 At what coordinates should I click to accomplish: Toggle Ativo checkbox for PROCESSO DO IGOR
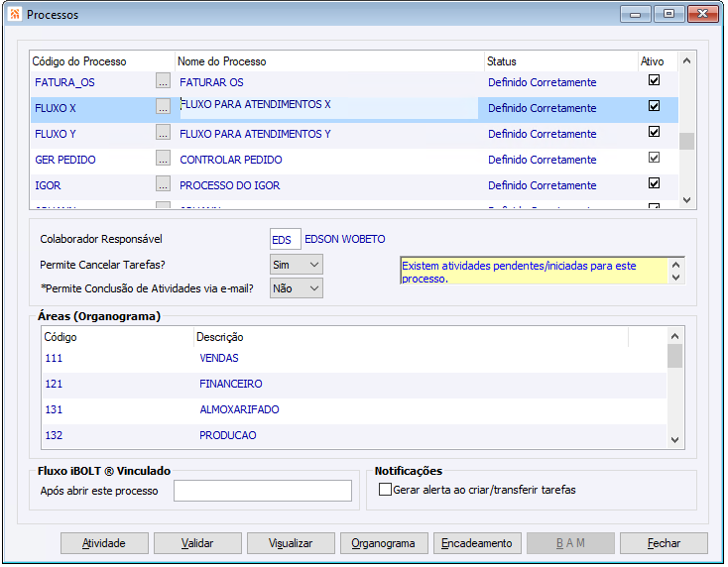[x=654, y=183]
